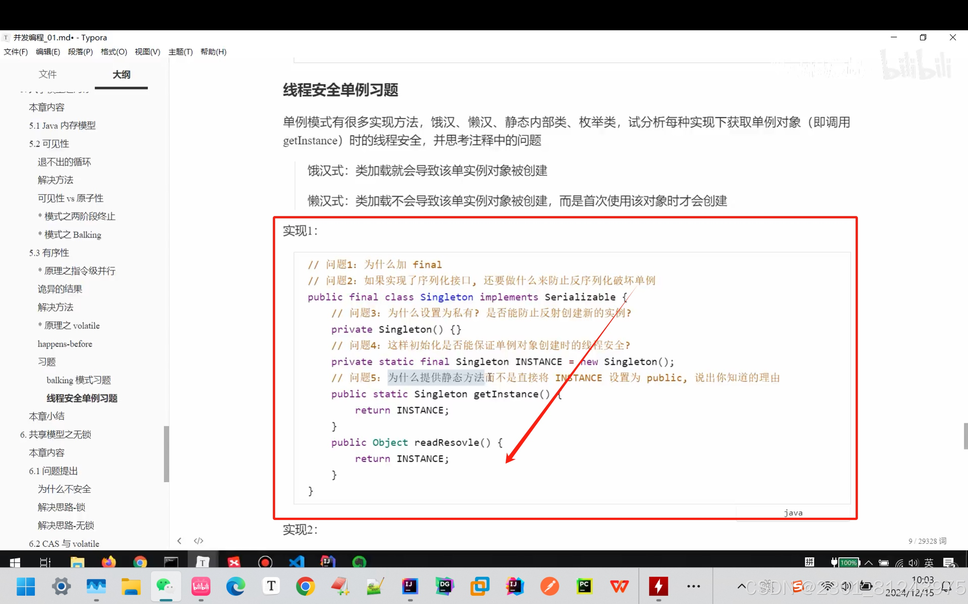Screen dimensions: 968x604
Task: Click the editor vertical scrollbar thumb
Action: click(965, 436)
